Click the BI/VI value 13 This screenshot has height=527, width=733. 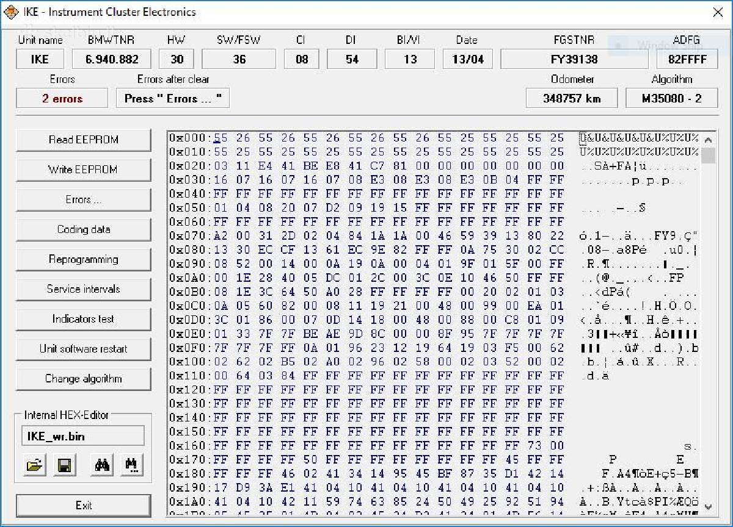[x=410, y=59]
